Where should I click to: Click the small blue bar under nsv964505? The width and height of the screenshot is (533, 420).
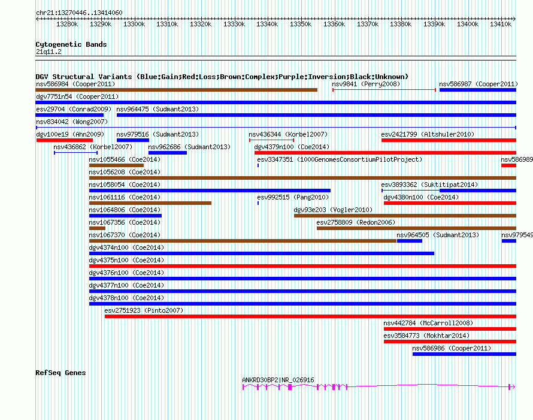pyautogui.click(x=410, y=241)
